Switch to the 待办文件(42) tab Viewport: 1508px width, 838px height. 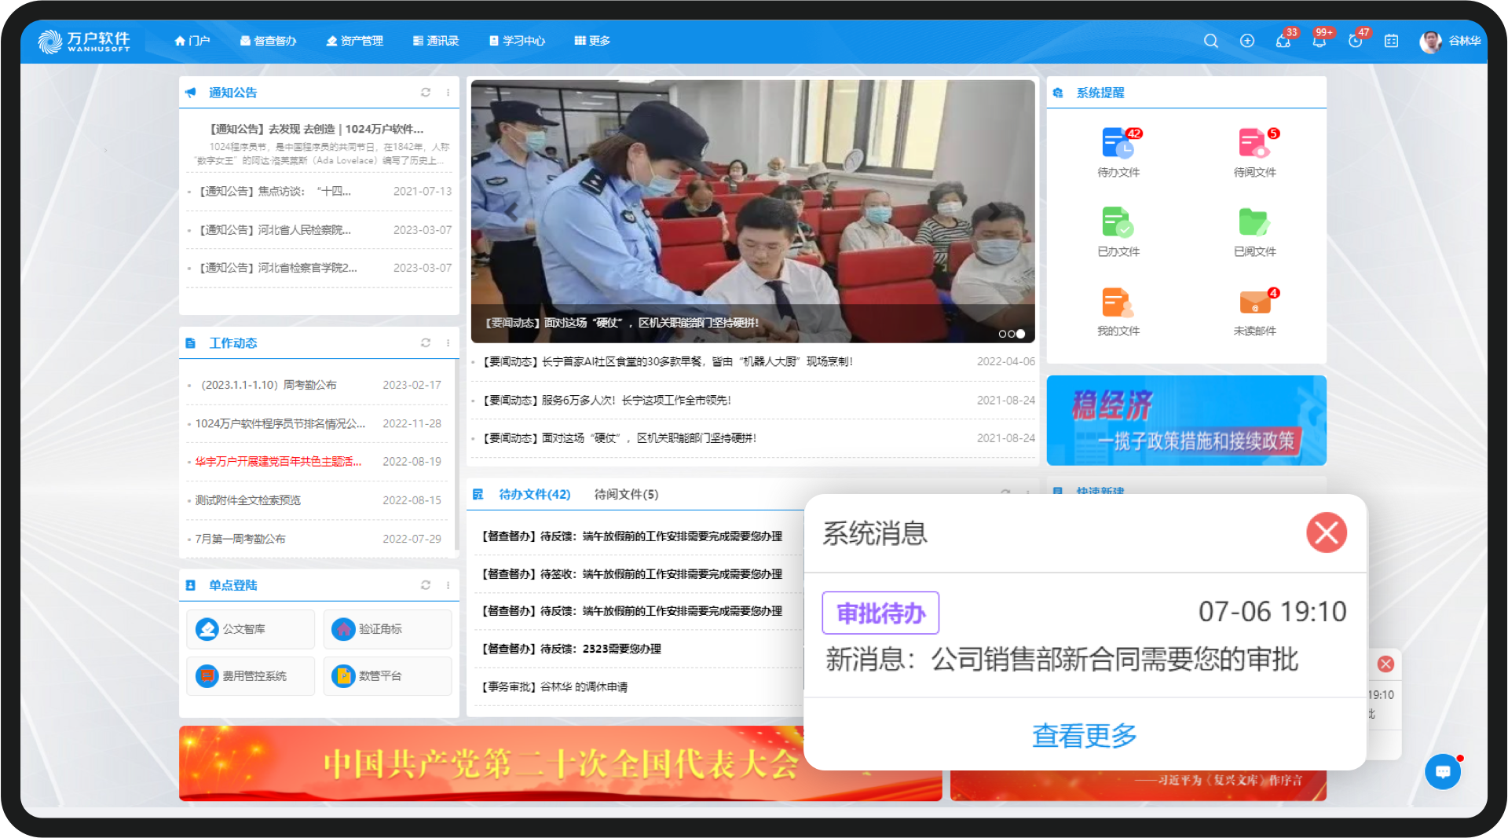click(x=535, y=494)
